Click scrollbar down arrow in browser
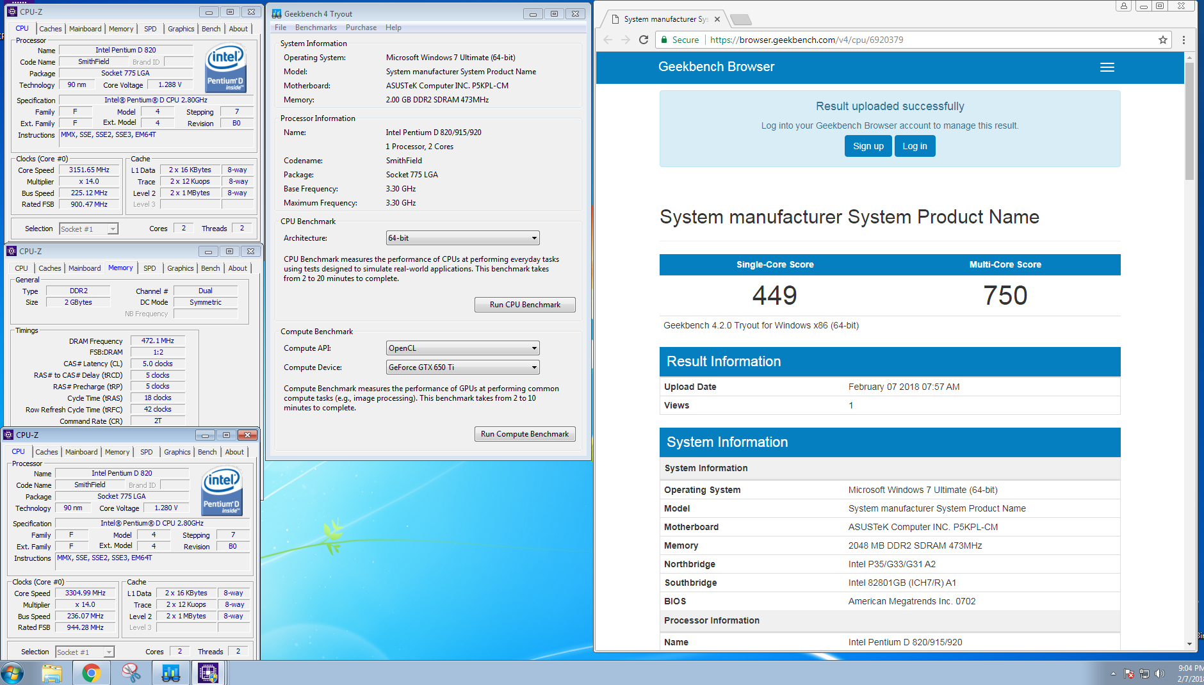Image resolution: width=1204 pixels, height=685 pixels. [x=1189, y=644]
